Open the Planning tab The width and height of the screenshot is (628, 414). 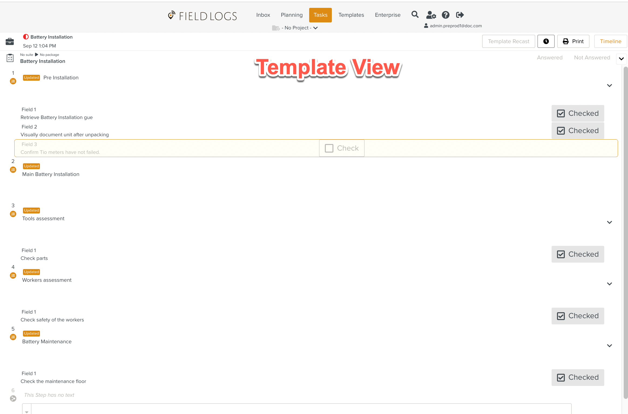click(292, 15)
